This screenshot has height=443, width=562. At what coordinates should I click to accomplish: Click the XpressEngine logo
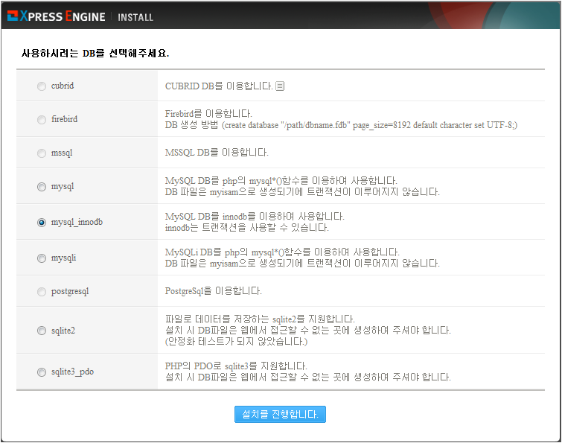point(57,16)
